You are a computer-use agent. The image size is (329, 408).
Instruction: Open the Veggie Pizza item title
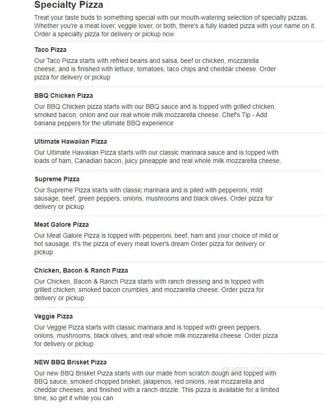(x=53, y=316)
